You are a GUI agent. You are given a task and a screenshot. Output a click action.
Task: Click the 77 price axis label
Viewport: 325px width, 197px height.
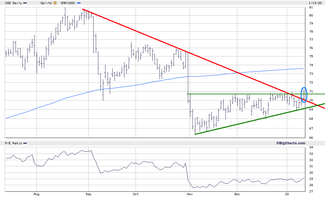pyautogui.click(x=311, y=40)
